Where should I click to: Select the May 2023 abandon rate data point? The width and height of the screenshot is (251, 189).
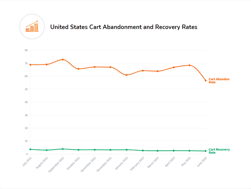(x=189, y=65)
